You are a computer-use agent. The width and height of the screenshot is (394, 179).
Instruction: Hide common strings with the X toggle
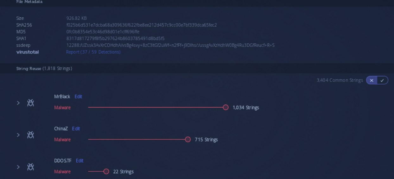pos(372,80)
